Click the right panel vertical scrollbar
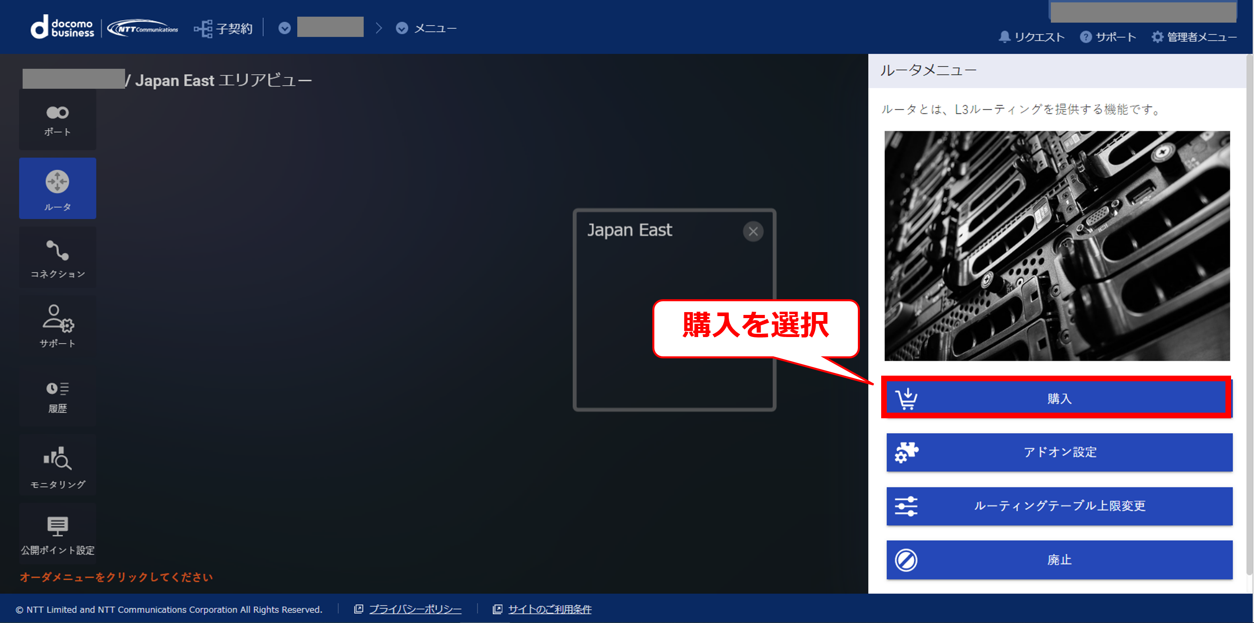Image resolution: width=1254 pixels, height=623 pixels. pyautogui.click(x=1249, y=315)
